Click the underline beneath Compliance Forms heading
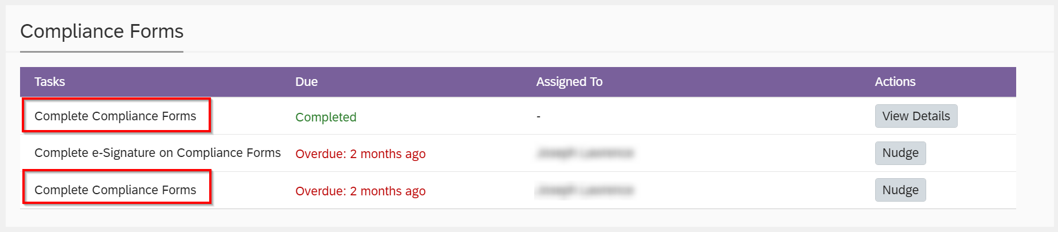Viewport: 1058px width, 232px height. pyautogui.click(x=102, y=52)
